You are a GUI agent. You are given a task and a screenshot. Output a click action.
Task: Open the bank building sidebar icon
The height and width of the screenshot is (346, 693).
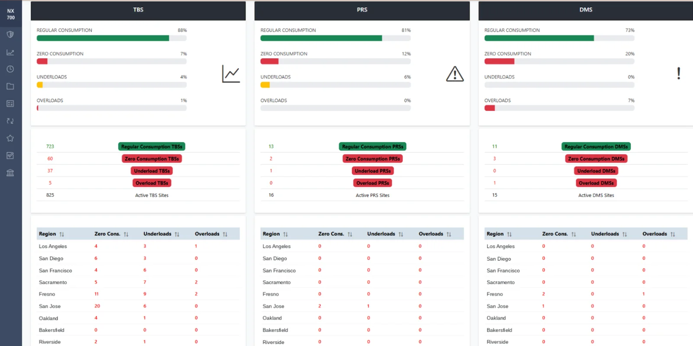pos(10,173)
